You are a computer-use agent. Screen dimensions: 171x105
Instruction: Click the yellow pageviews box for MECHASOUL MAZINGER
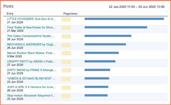point(66,45)
